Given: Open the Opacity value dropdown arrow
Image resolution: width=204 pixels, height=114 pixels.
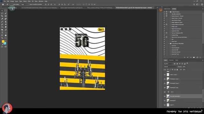Looking at the screenshot, I should point(187,67).
